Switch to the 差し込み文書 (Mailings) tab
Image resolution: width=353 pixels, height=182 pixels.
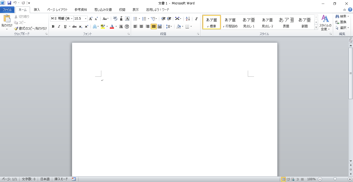[x=103, y=10]
